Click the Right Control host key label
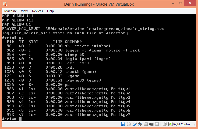This screenshot has height=129, width=198. 182,124
